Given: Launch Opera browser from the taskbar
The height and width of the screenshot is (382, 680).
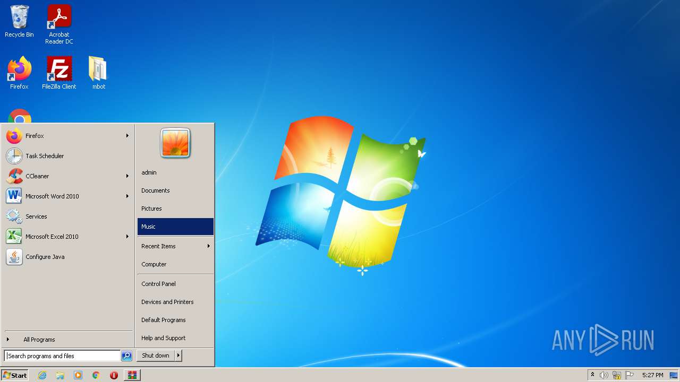Looking at the screenshot, I should pyautogui.click(x=114, y=375).
